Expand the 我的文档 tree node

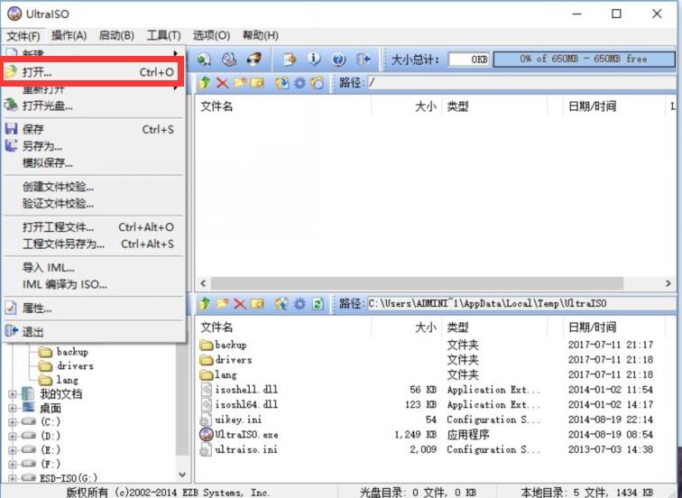coord(13,394)
